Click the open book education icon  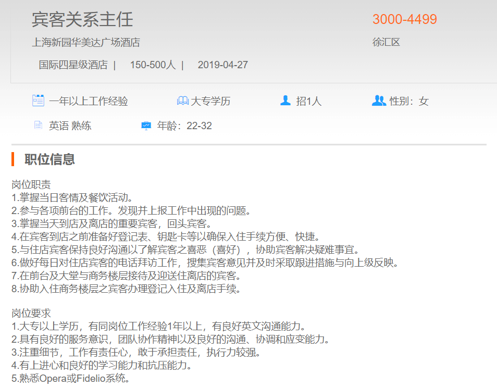182,101
